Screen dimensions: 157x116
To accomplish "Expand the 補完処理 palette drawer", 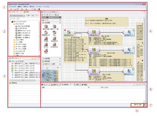I will [x=51, y=61].
